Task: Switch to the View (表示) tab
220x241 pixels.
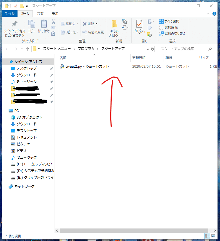Action: tap(55, 14)
